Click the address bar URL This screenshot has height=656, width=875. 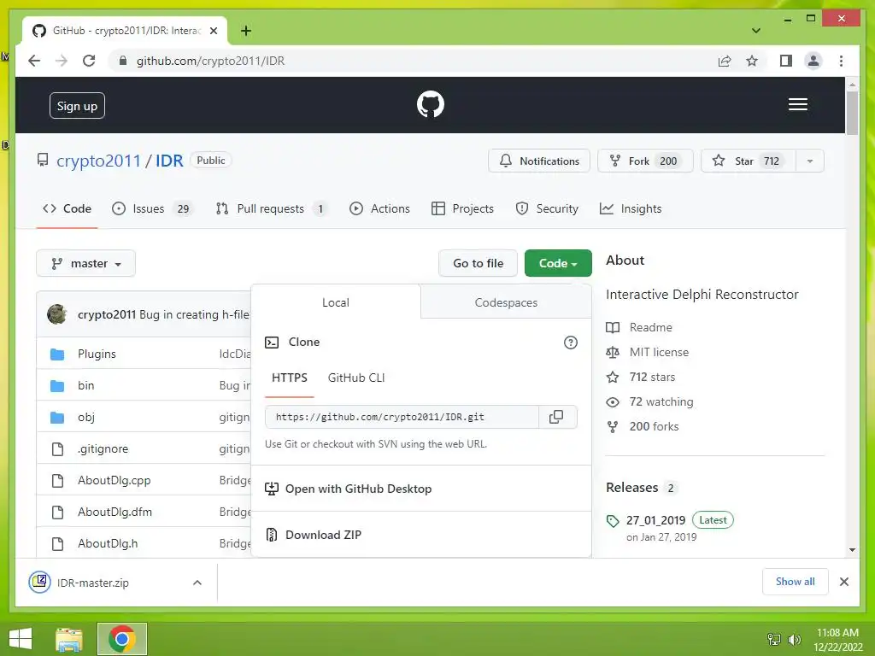[210, 61]
